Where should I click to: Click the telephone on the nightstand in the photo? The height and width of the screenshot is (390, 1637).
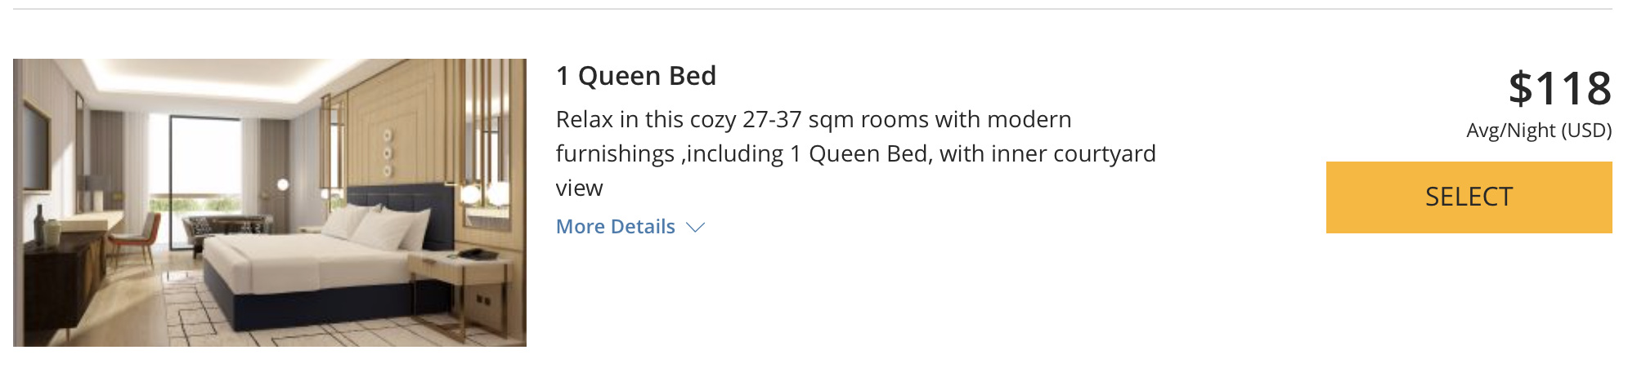click(477, 254)
